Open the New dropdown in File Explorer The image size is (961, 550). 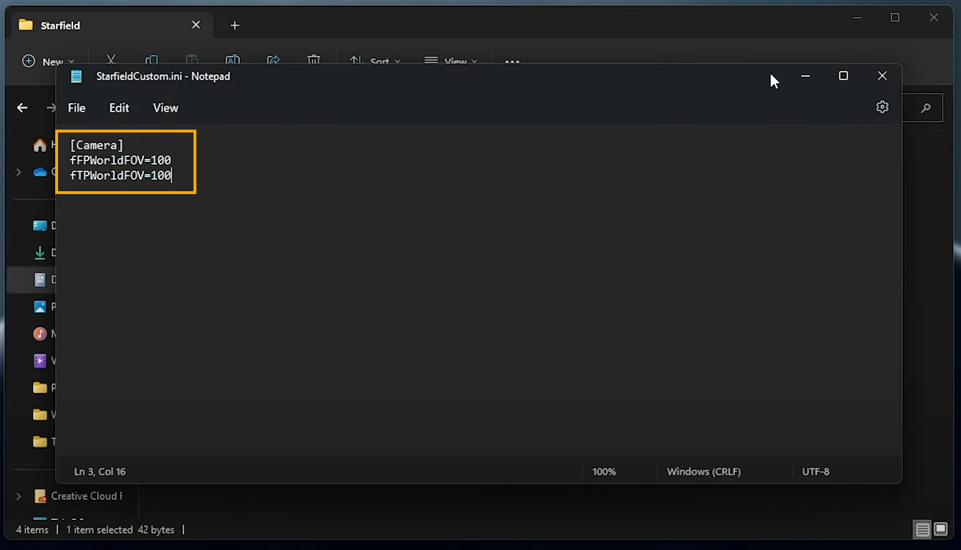[x=48, y=62]
